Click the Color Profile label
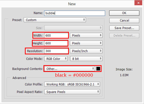This screenshot has width=144, height=104. [x=34, y=84]
